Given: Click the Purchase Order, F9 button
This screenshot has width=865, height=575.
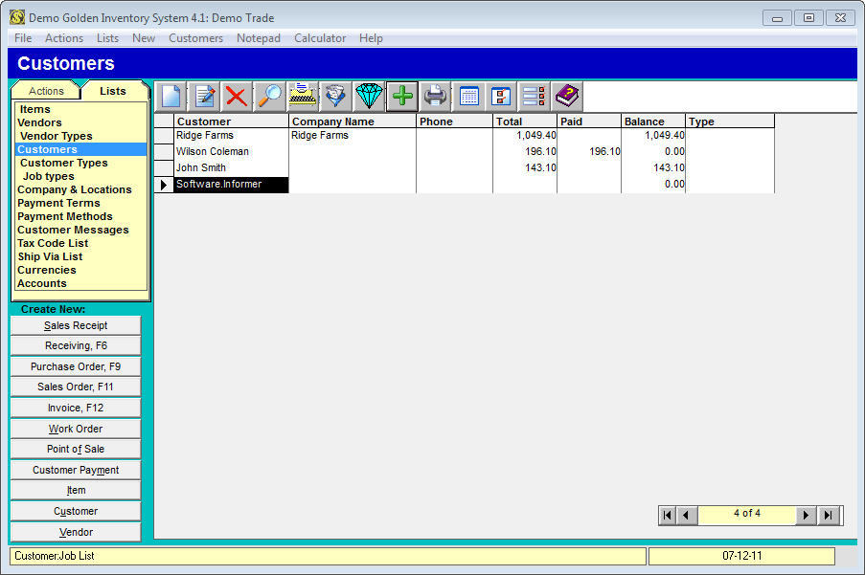Looking at the screenshot, I should point(76,366).
